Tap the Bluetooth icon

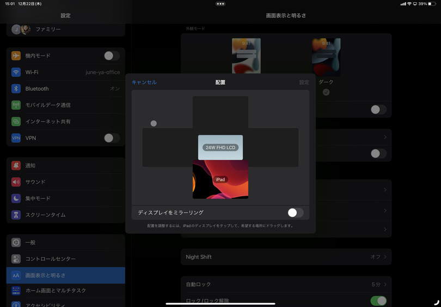click(16, 89)
